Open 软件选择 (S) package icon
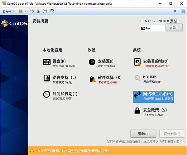 pyautogui.click(x=93, y=79)
